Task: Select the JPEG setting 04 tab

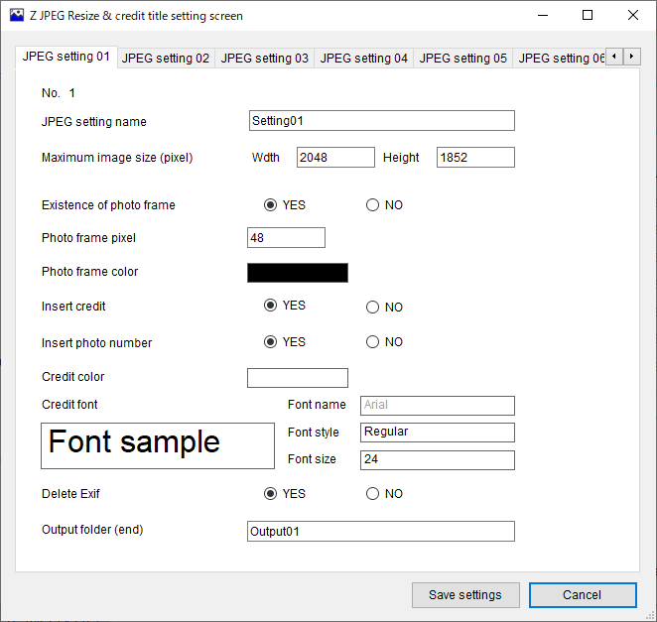Action: tap(363, 58)
